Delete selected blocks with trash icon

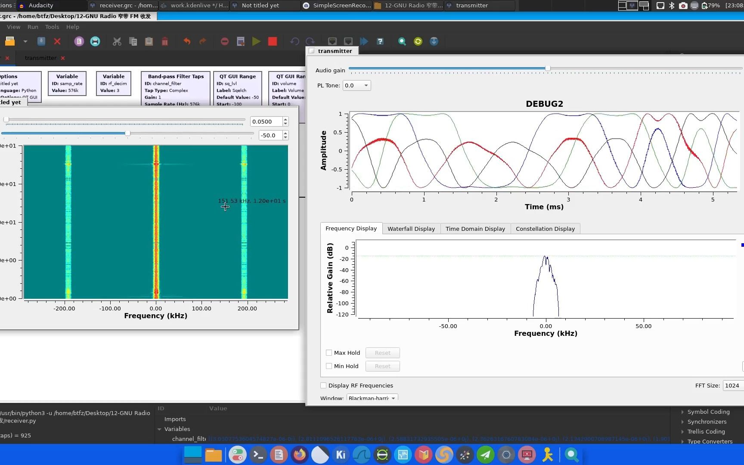pyautogui.click(x=165, y=41)
